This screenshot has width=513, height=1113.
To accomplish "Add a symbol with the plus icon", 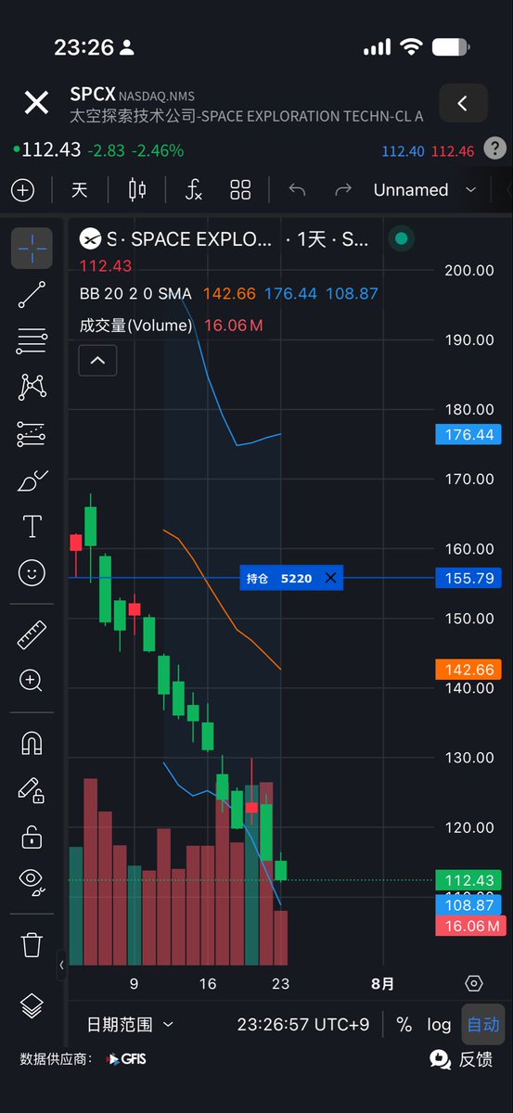I will pos(22,190).
